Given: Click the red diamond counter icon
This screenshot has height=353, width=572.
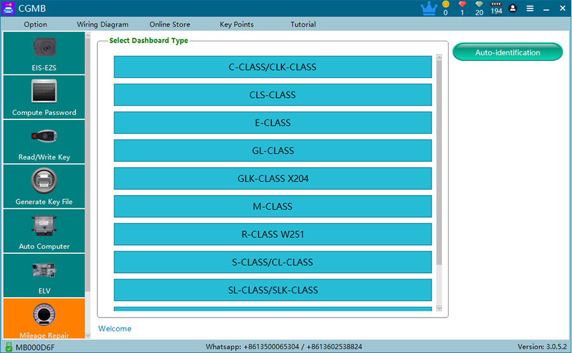Looking at the screenshot, I should click(462, 5).
